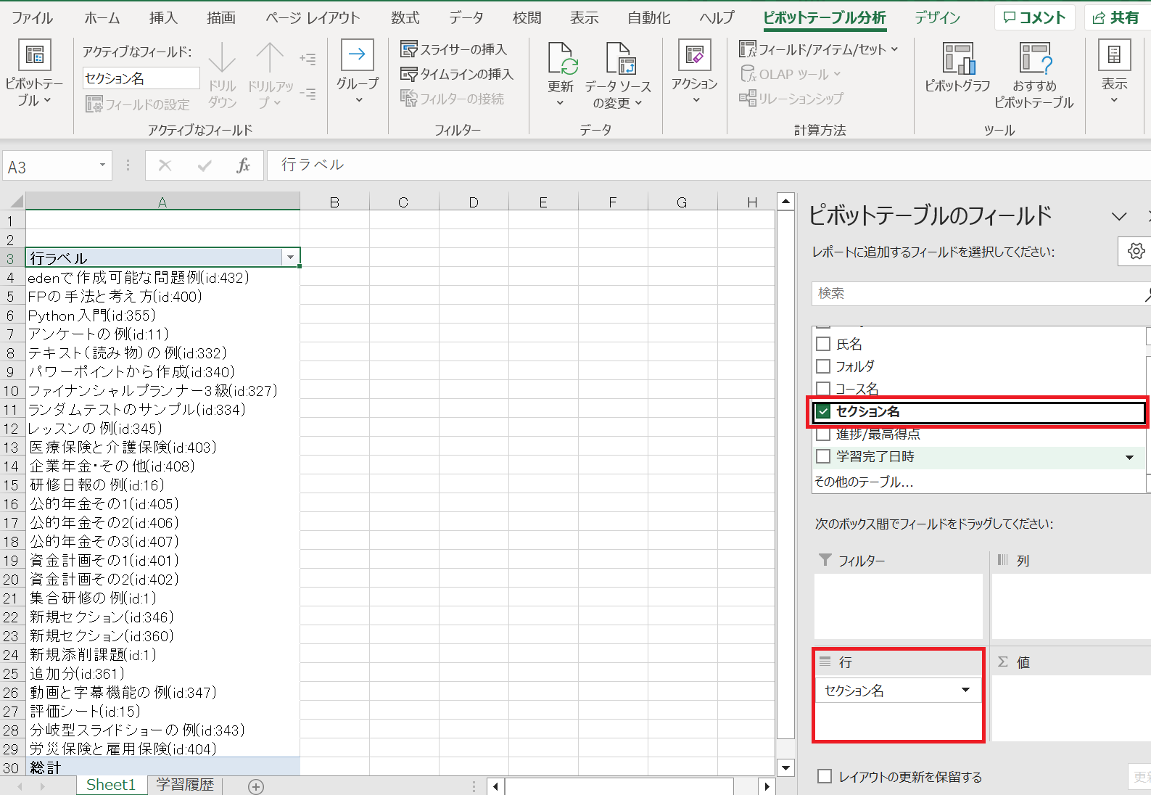
Task: Click the horizontal scrollbar right arrow
Action: 767,786
